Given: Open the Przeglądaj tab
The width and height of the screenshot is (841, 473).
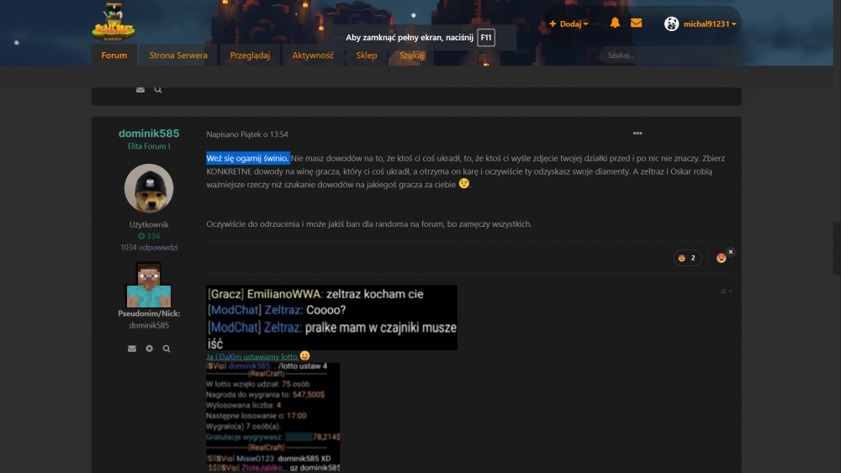Looking at the screenshot, I should 250,55.
